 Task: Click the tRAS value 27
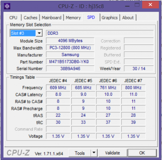pos(108,115)
